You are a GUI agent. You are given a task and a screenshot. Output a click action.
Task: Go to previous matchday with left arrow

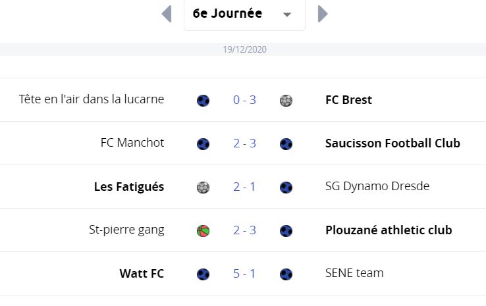pos(167,14)
